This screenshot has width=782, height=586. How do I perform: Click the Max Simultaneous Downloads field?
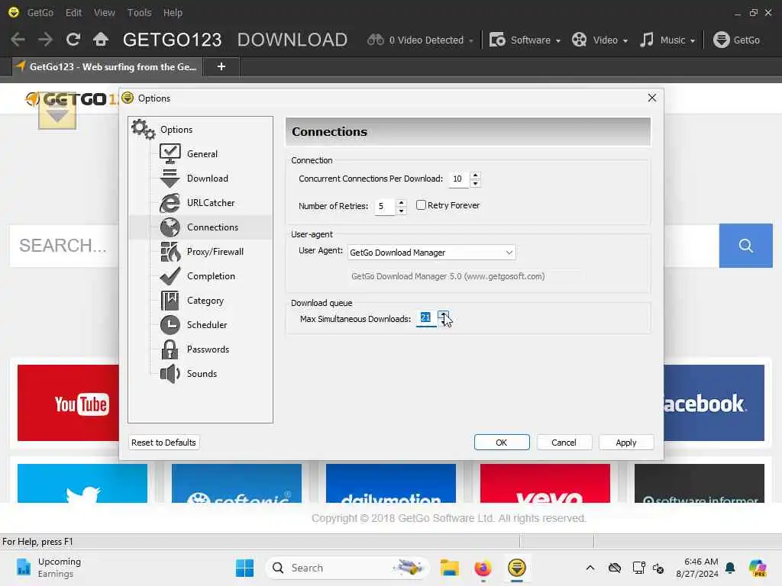click(x=425, y=317)
